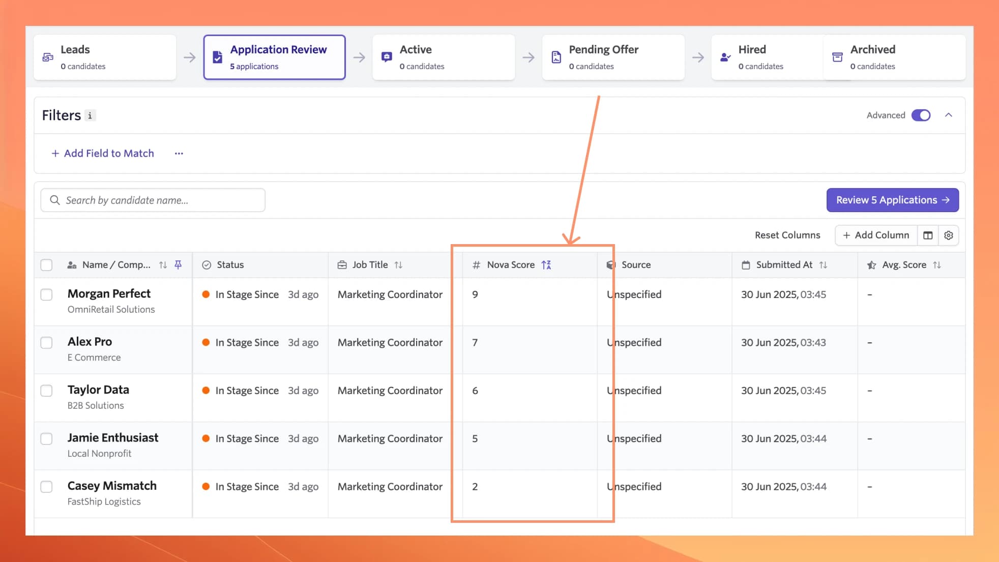
Task: Click Local Nonprofit company text
Action: click(x=99, y=453)
